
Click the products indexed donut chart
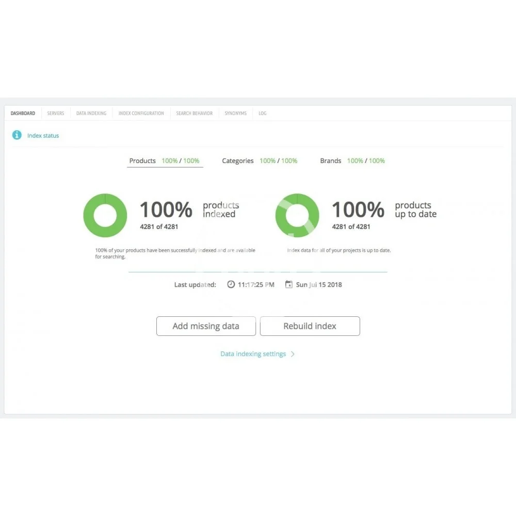pyautogui.click(x=105, y=215)
